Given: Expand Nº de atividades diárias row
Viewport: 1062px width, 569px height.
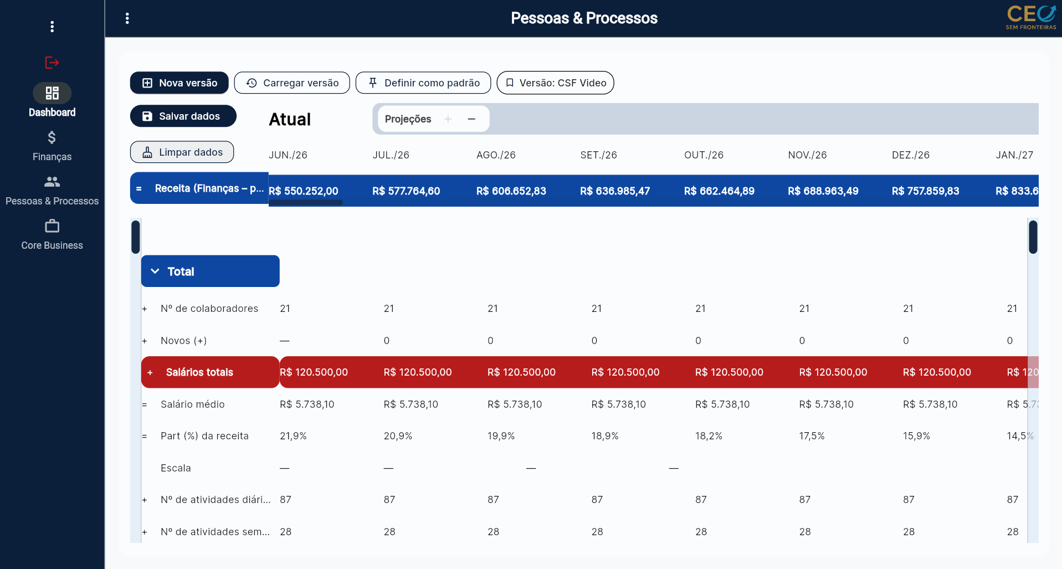Looking at the screenshot, I should coord(145,500).
